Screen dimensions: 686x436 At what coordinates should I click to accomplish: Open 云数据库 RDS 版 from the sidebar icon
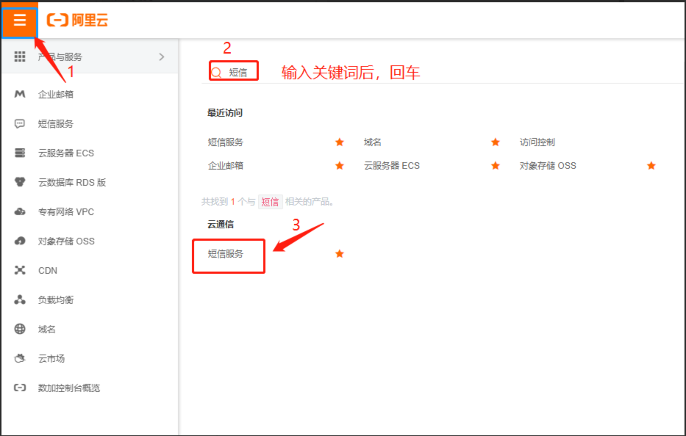coord(20,182)
